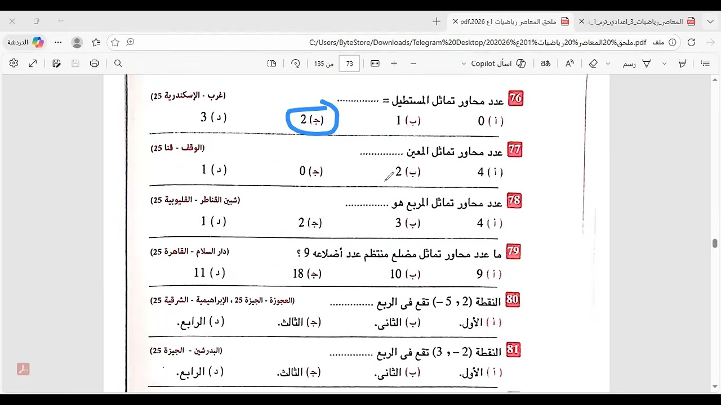Click question 77 text 'عدد محاور تماثل المعين'
The width and height of the screenshot is (721, 405).
click(x=455, y=152)
